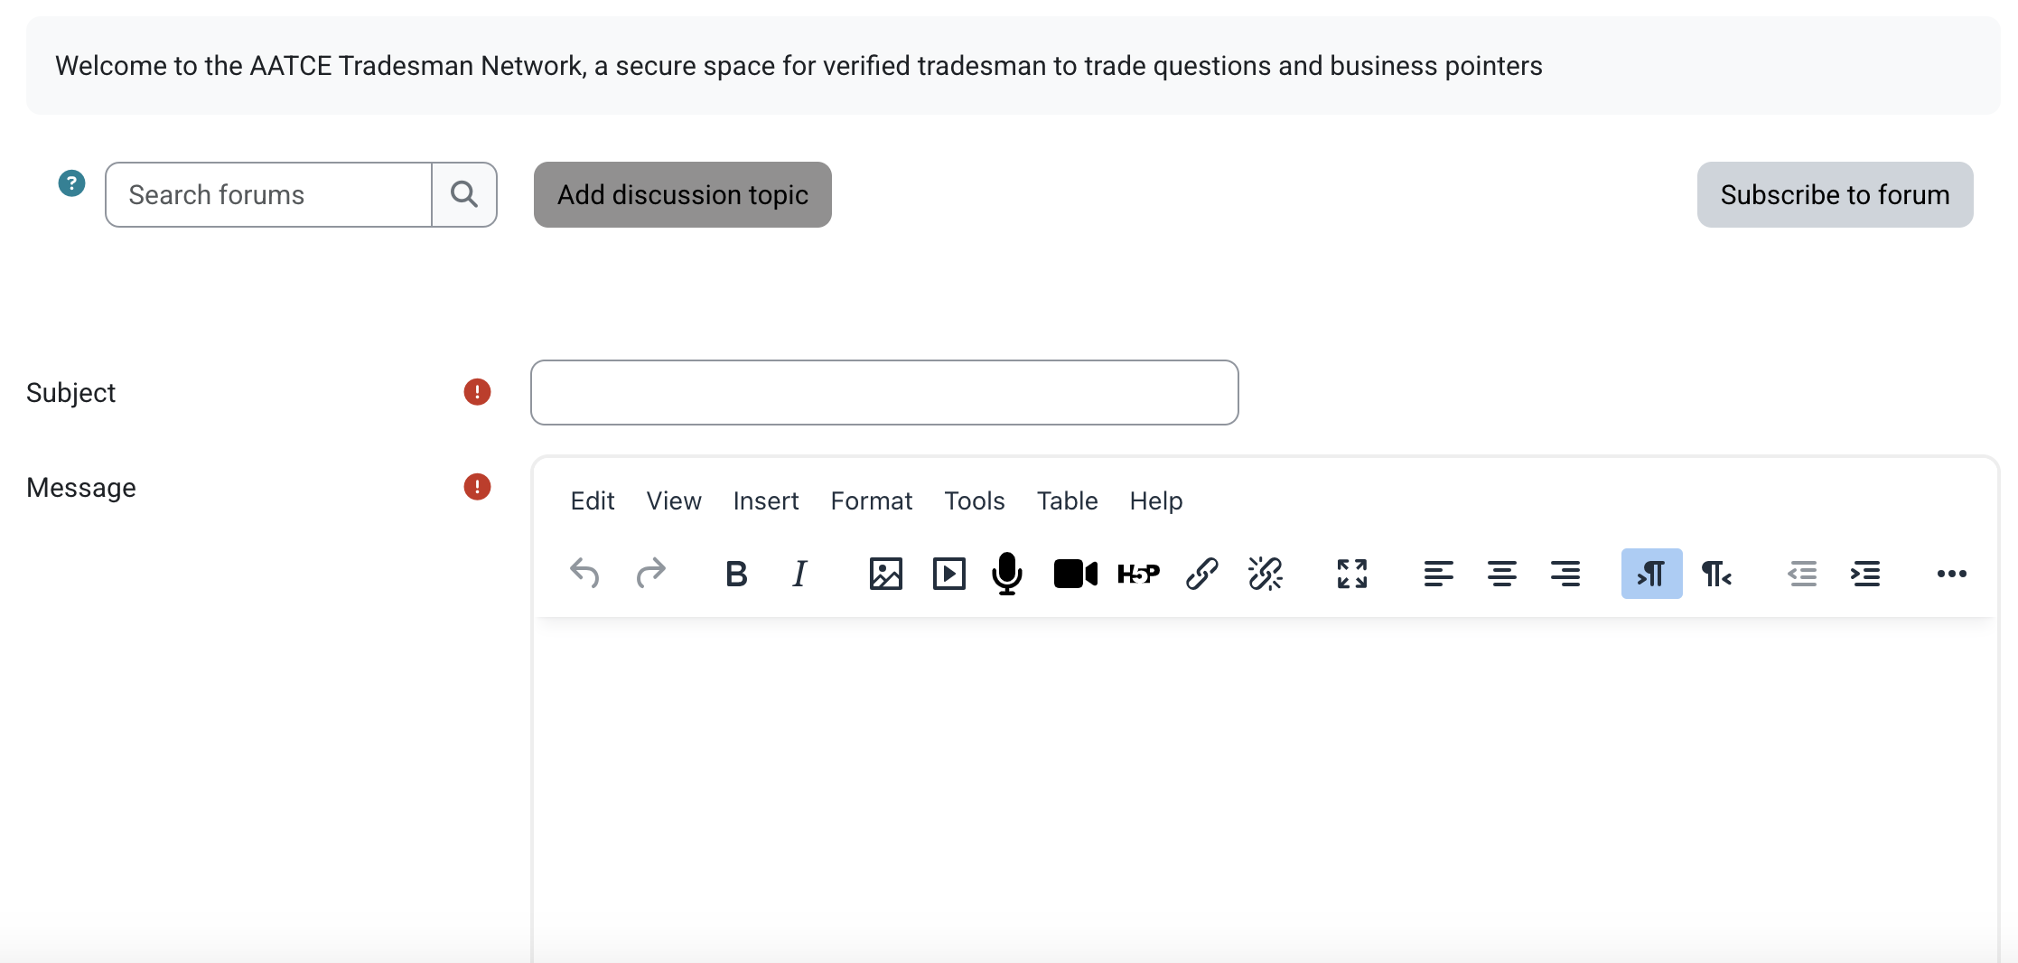The height and width of the screenshot is (963, 2018).
Task: Record video with the camera tool
Action: click(1074, 574)
